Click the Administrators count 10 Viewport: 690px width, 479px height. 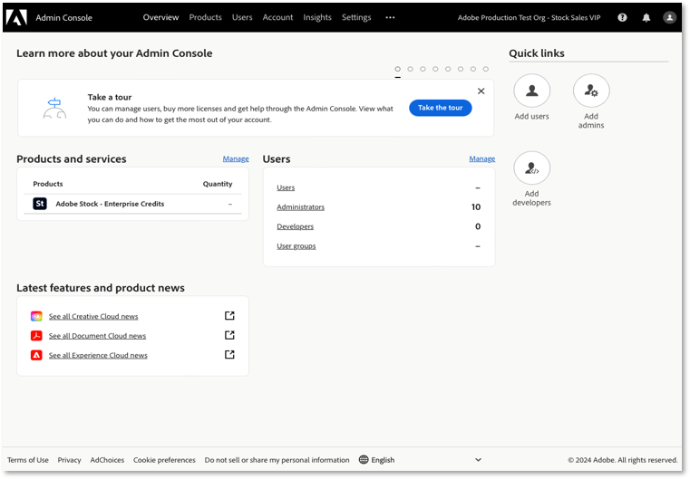coord(476,207)
